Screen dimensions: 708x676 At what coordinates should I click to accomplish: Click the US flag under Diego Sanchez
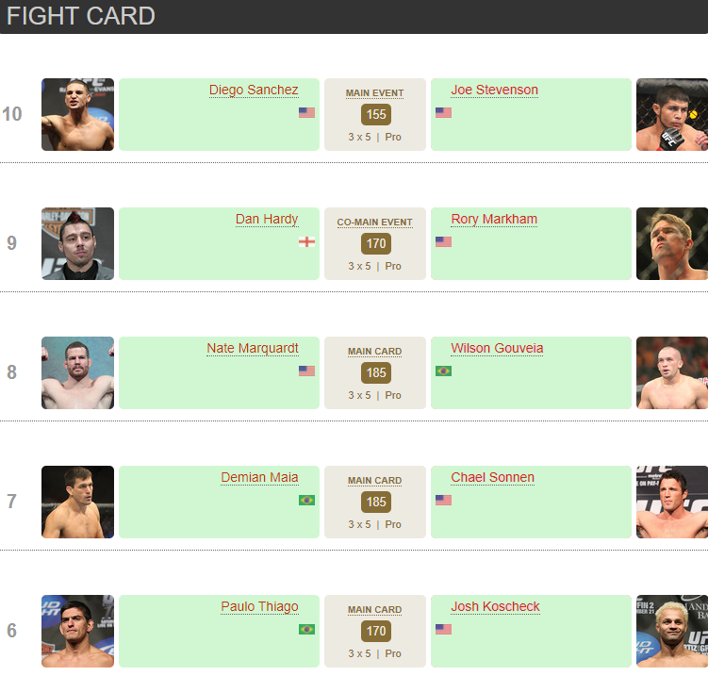tap(306, 112)
